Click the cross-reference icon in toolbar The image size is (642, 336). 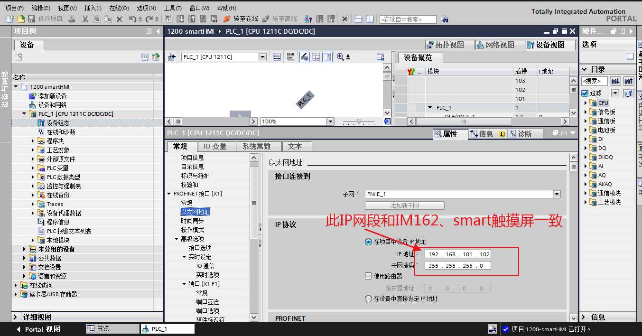click(345, 19)
